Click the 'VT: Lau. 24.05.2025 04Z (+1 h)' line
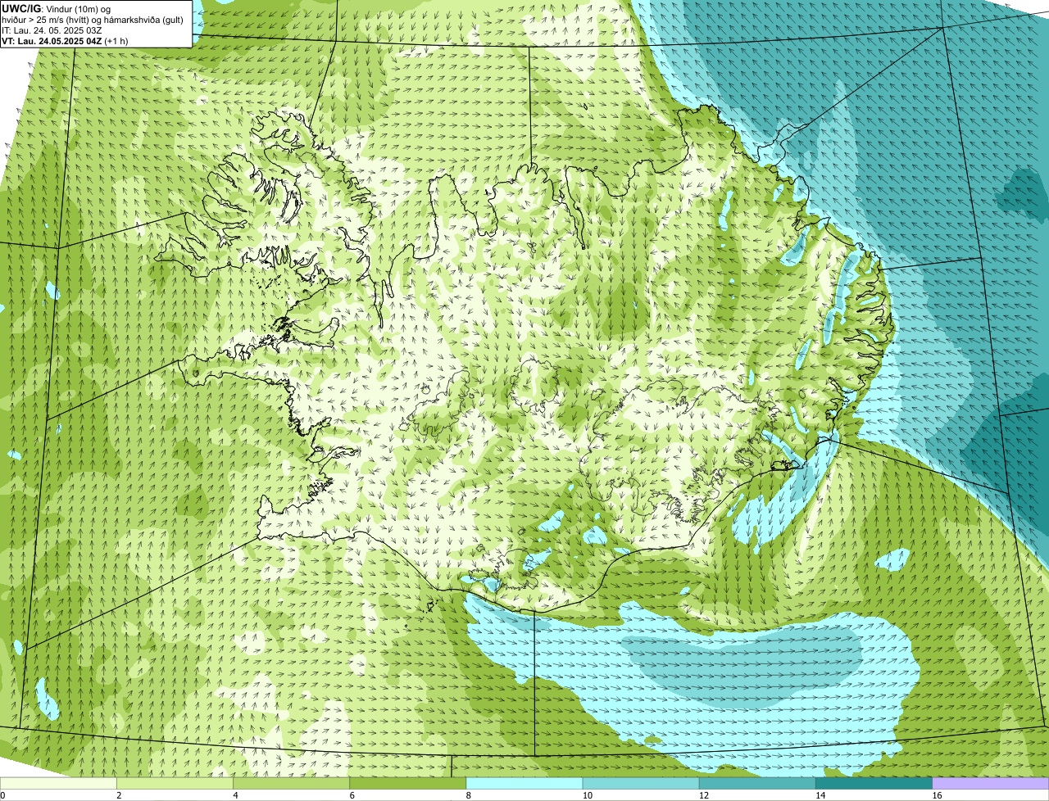Image resolution: width=1049 pixels, height=801 pixels. pos(65,41)
